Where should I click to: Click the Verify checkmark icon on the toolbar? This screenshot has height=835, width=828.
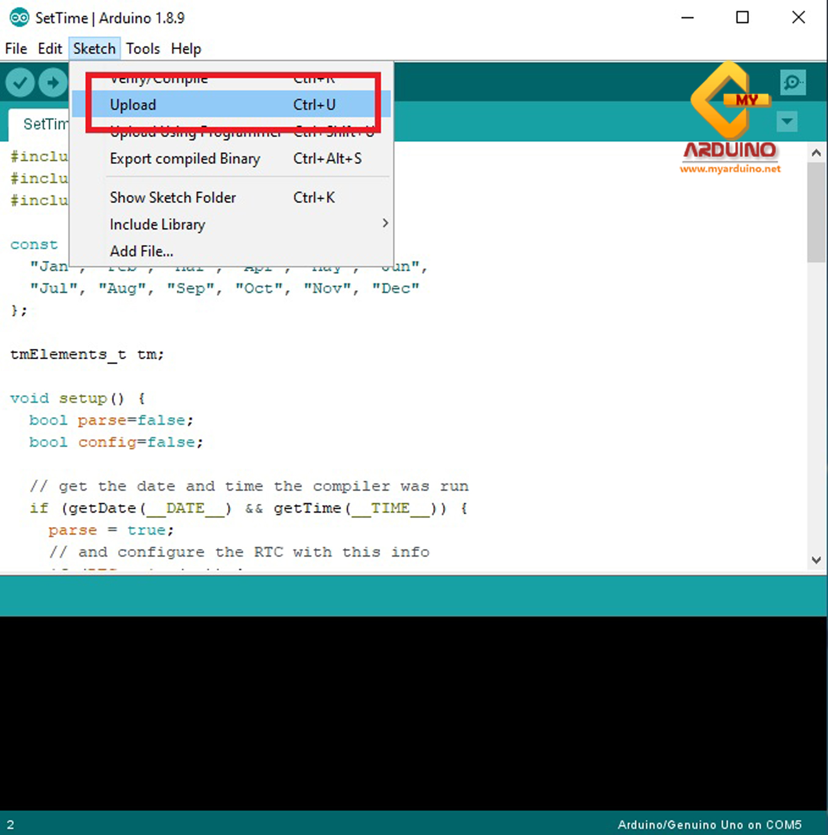click(x=20, y=82)
